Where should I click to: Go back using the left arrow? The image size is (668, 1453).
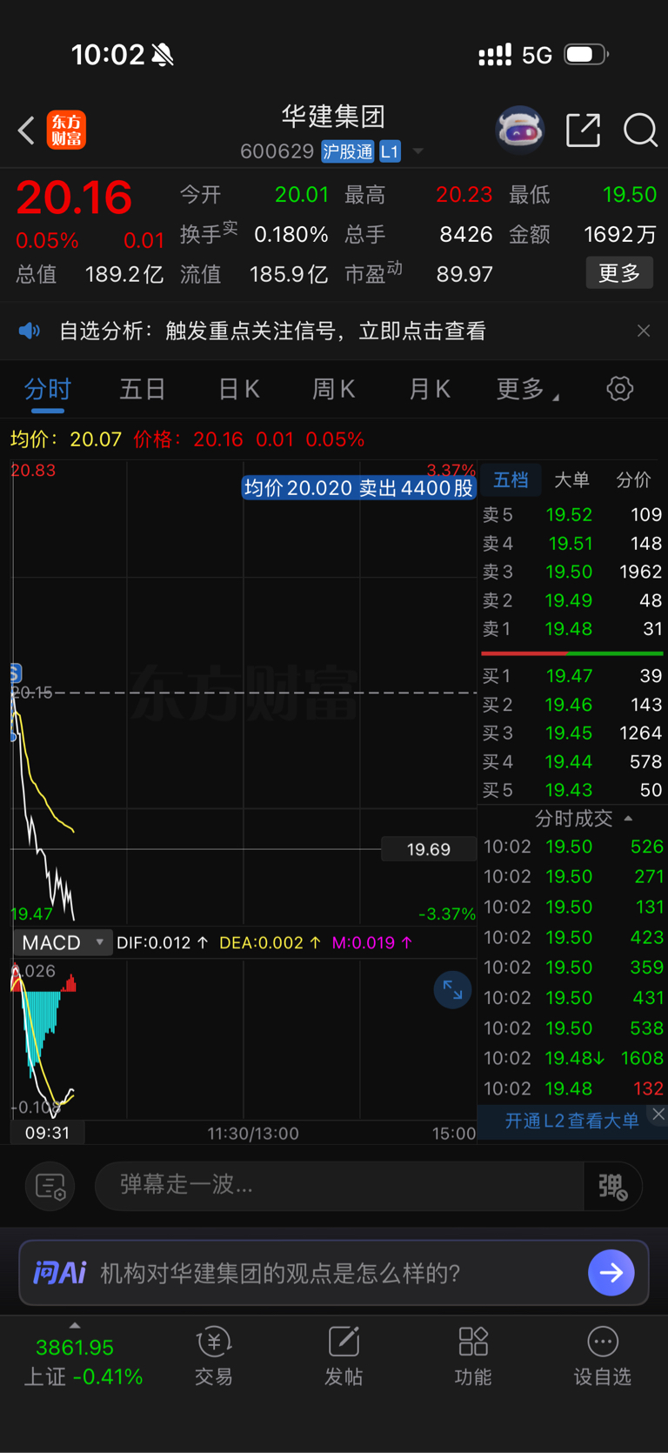point(26,131)
